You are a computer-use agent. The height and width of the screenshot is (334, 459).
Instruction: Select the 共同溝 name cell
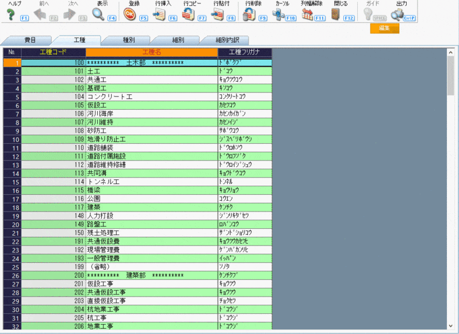[x=152, y=173]
